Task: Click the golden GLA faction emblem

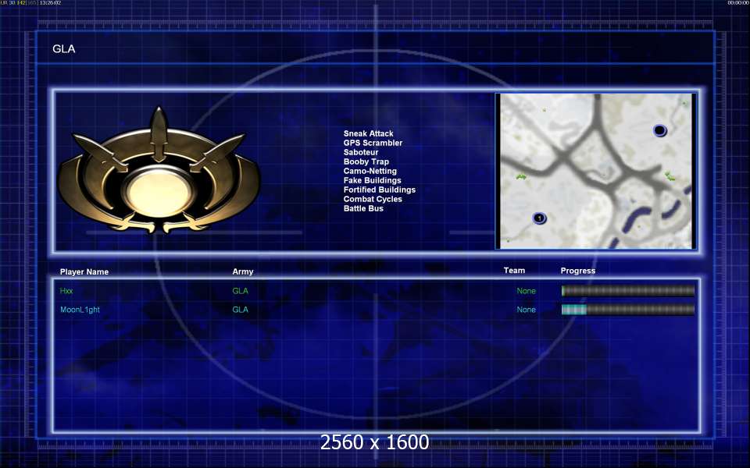Action: click(159, 172)
